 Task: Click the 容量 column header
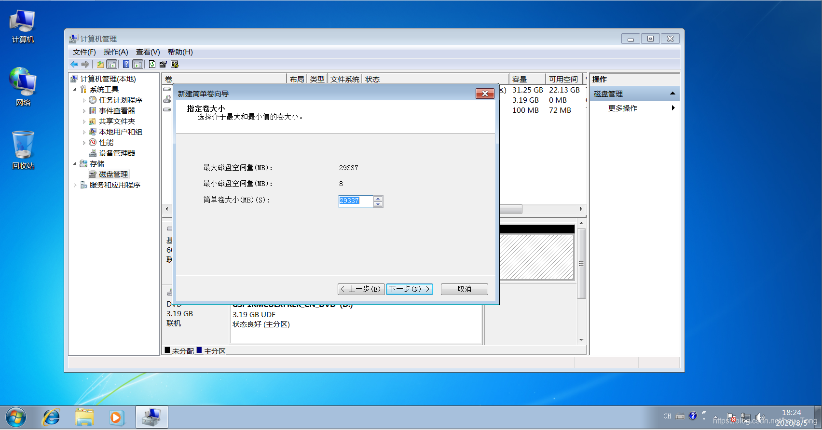[527, 79]
